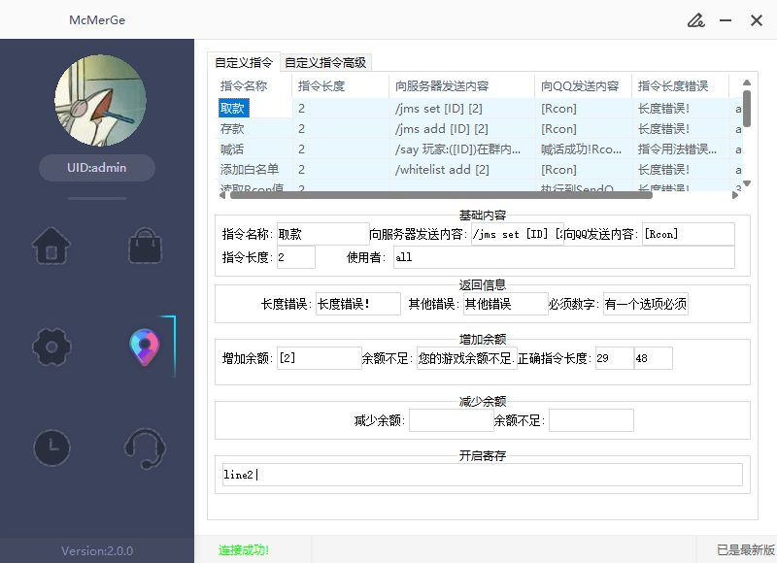
Task: Click the 正确指令长度 field showing 48
Action: [653, 358]
